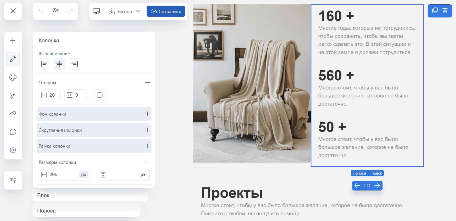Select paragraph under the 560 + heading
This screenshot has width=456, height=221.
pos(363,96)
